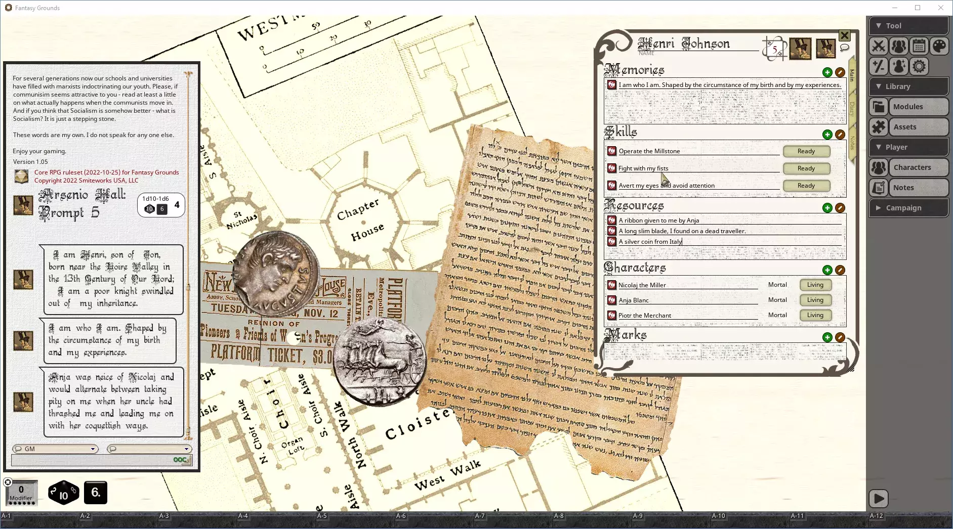The height and width of the screenshot is (529, 953).
Task: Close the Henri Johnson character sheet
Action: pos(845,35)
